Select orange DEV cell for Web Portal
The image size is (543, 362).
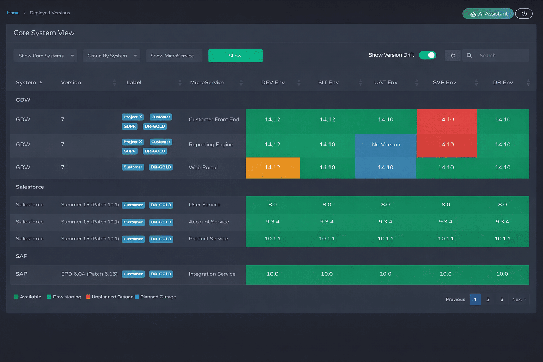[273, 168]
